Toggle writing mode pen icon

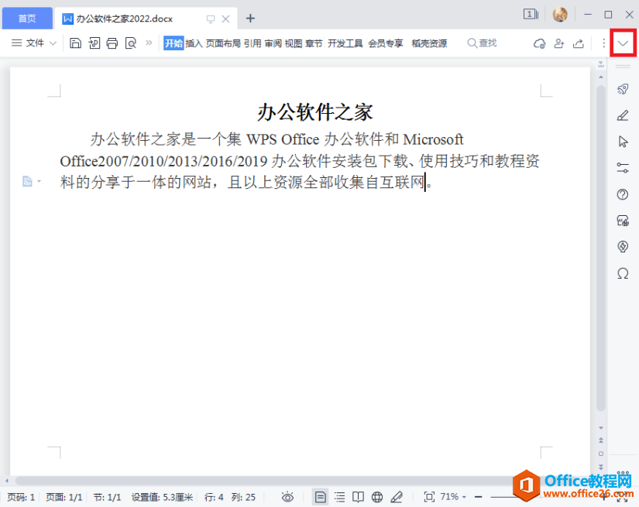click(x=397, y=497)
